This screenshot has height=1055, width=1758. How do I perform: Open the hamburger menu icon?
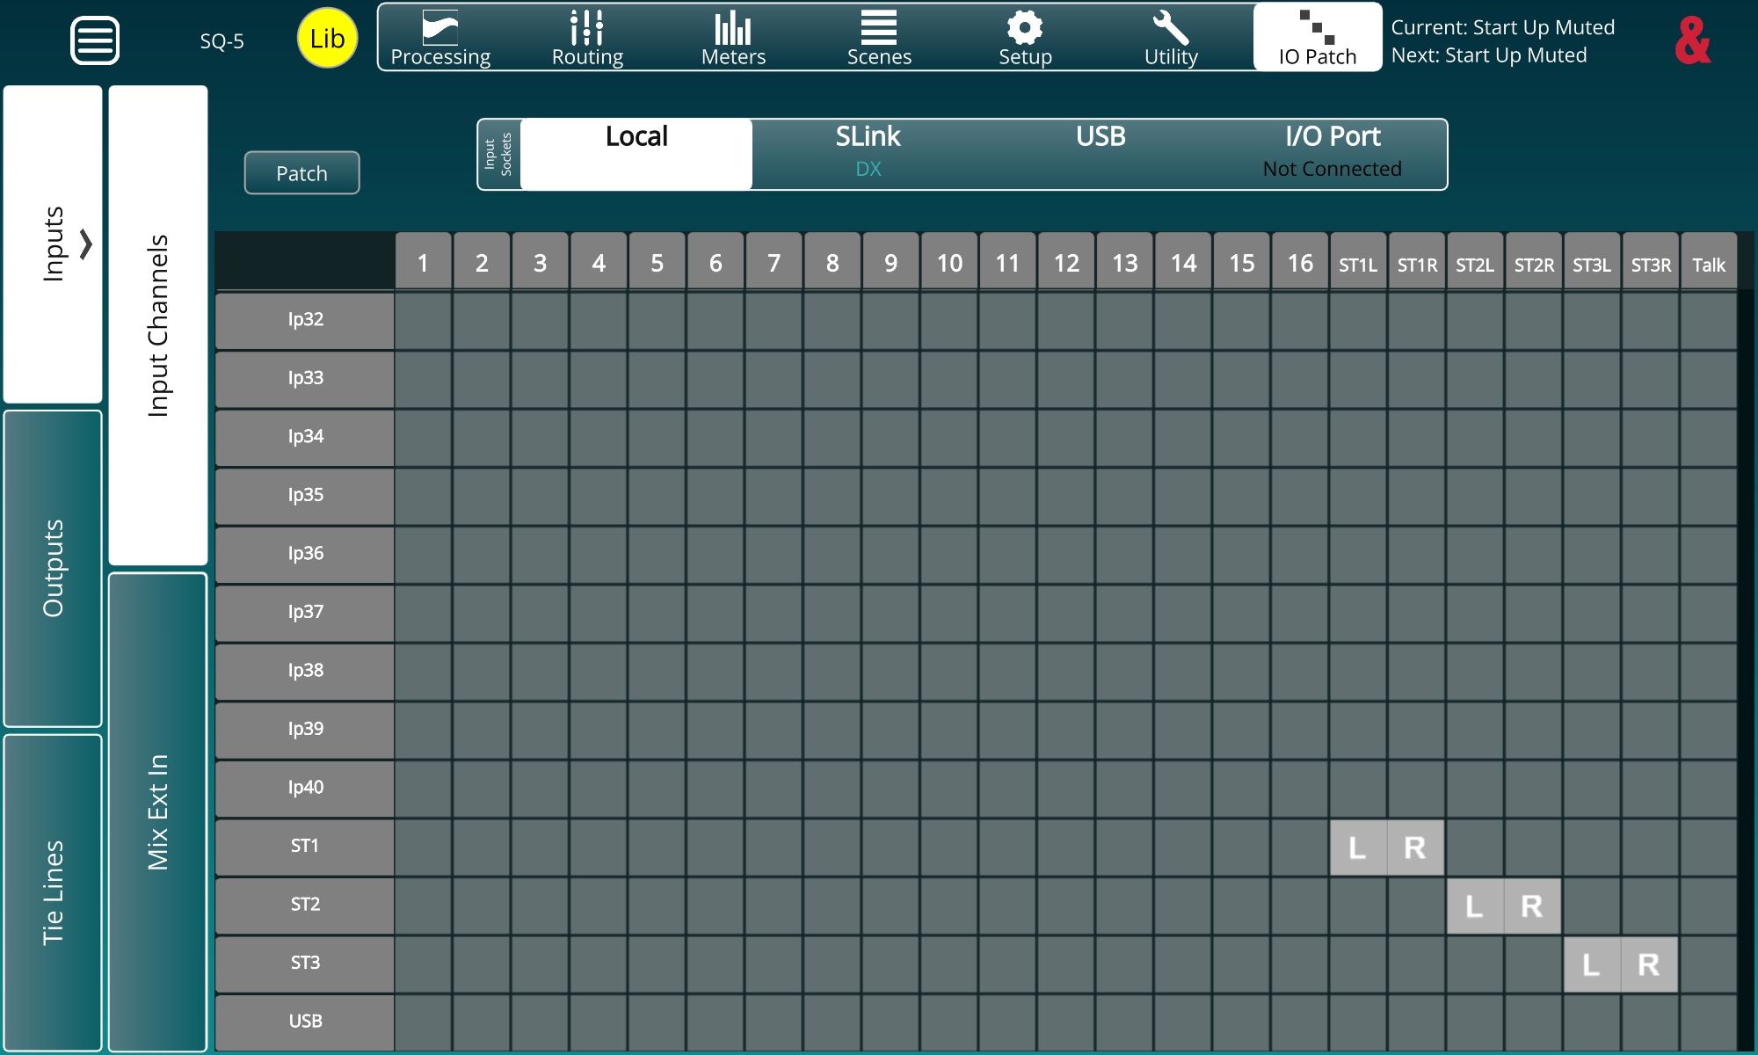[x=95, y=40]
